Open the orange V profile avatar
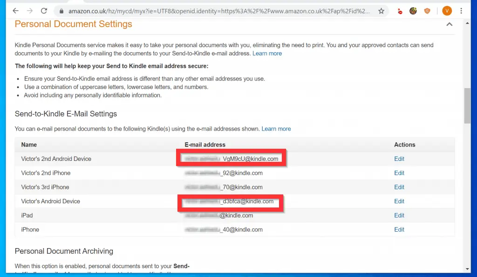The image size is (477, 277). 447,11
